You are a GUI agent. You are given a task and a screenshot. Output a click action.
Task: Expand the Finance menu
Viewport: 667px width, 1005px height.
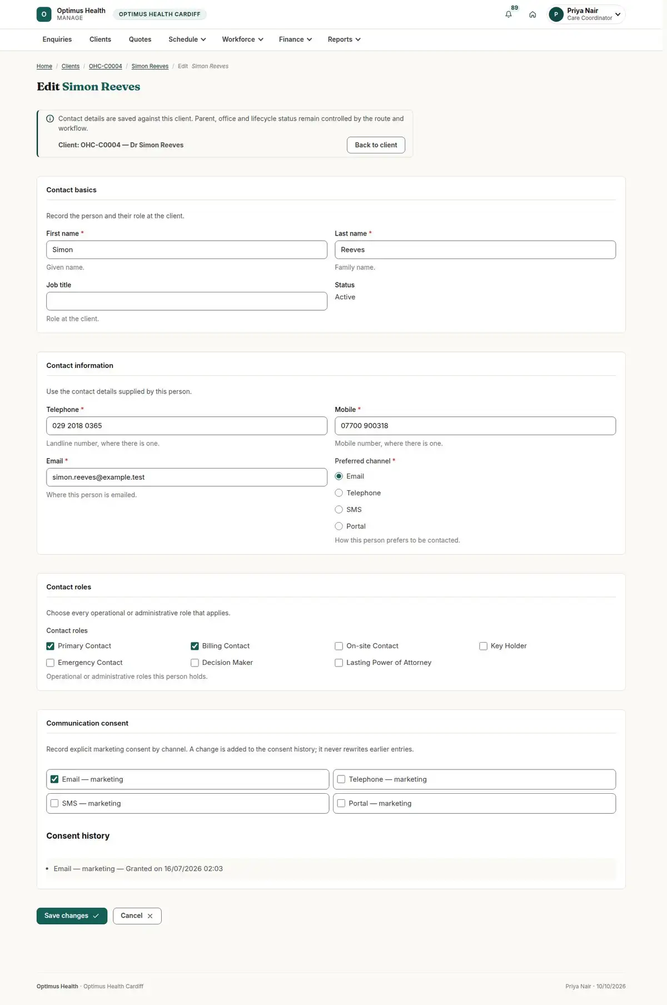(x=295, y=39)
